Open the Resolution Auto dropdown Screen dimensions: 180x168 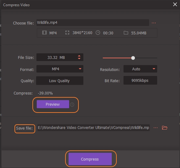click(140, 69)
